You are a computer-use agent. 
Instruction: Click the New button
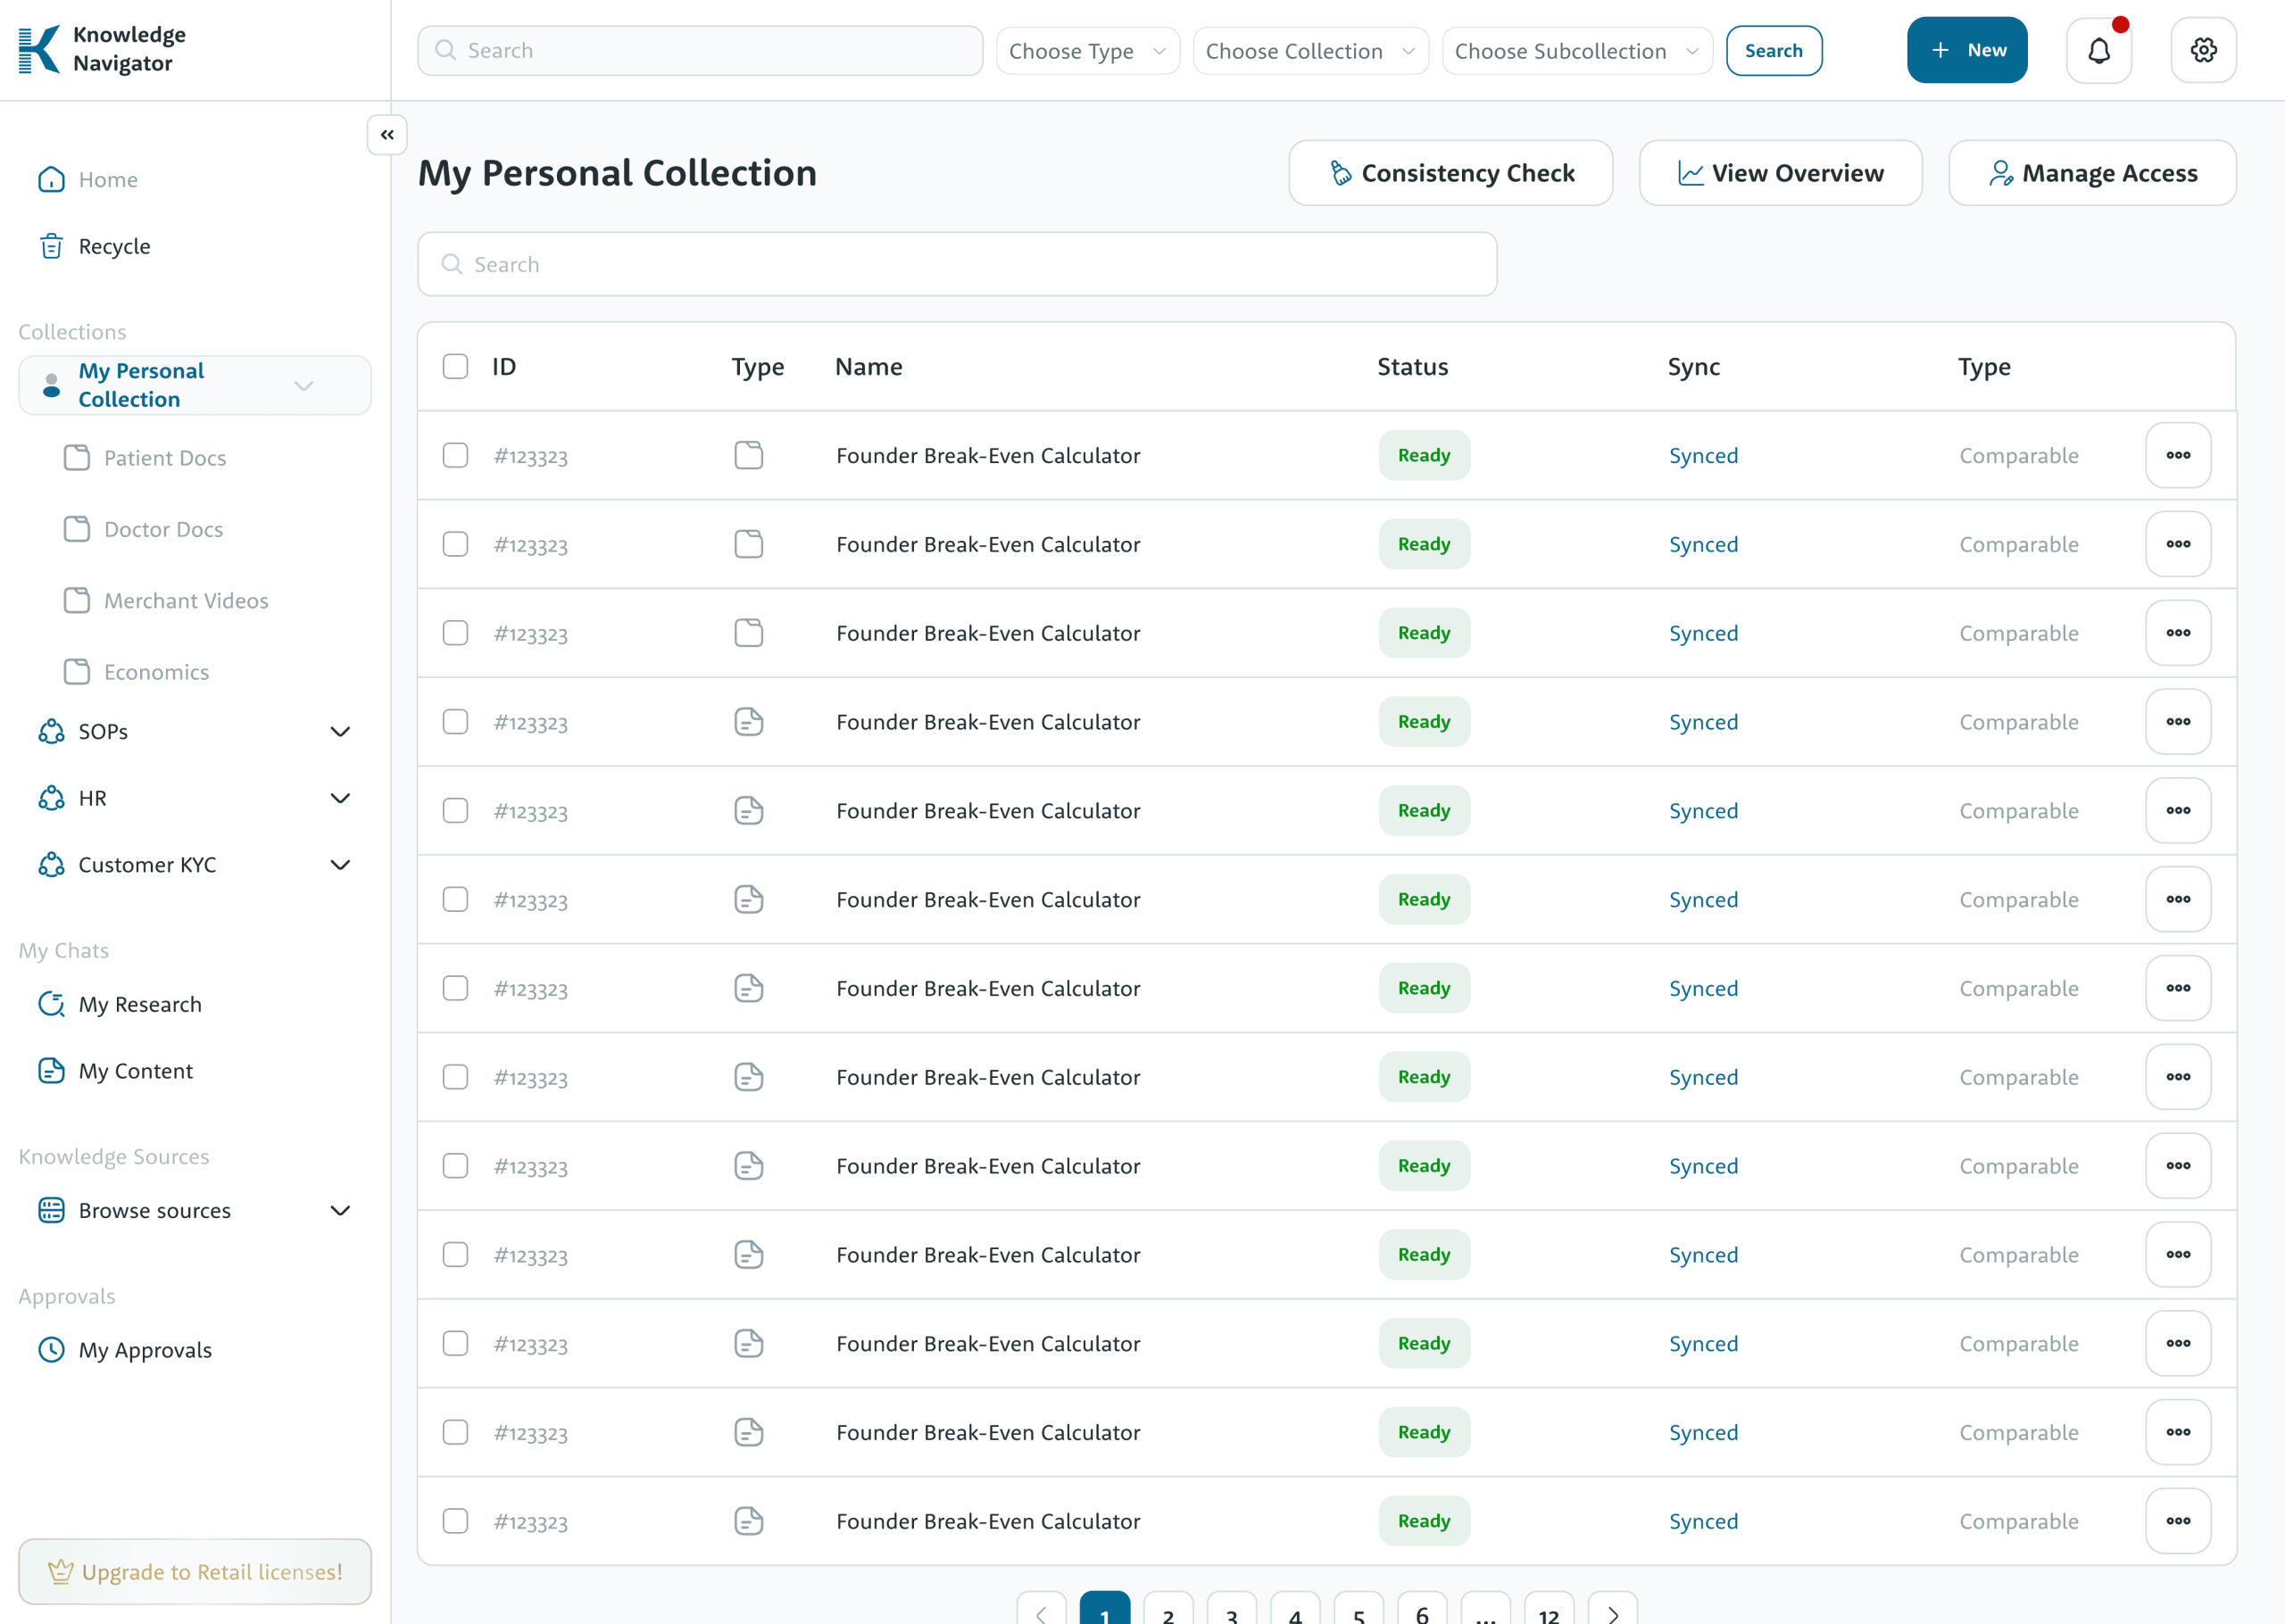pos(1966,50)
